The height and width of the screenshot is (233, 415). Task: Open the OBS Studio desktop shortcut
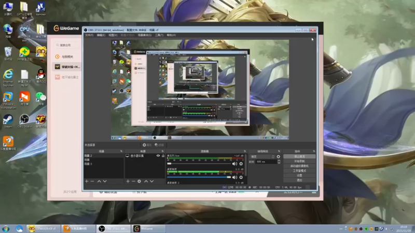point(24,121)
